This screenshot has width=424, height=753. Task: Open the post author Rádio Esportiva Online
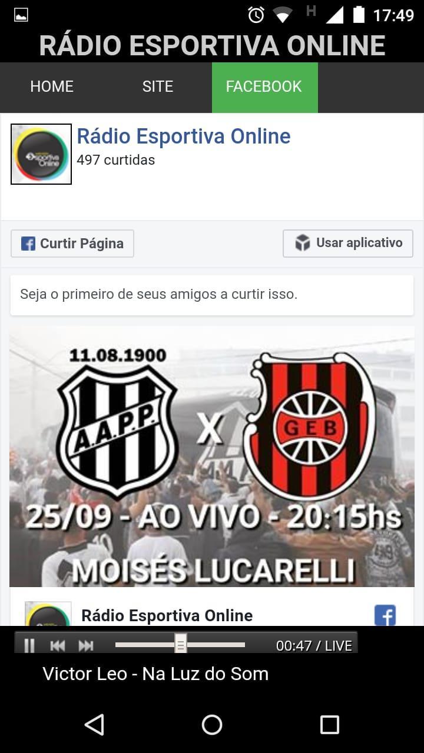pyautogui.click(x=167, y=615)
